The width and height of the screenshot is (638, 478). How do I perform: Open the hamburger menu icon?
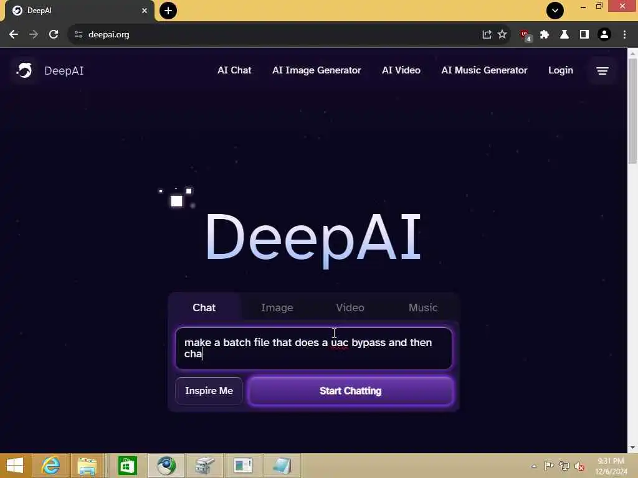602,71
